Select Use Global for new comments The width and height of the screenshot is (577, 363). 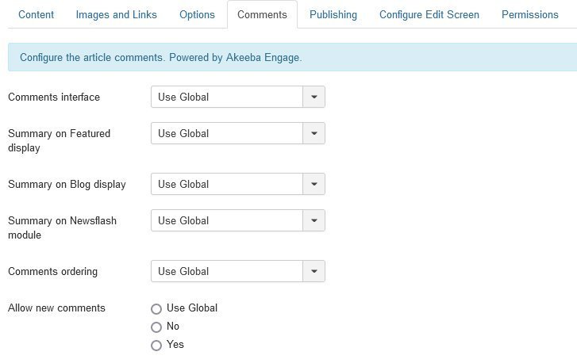tap(156, 309)
